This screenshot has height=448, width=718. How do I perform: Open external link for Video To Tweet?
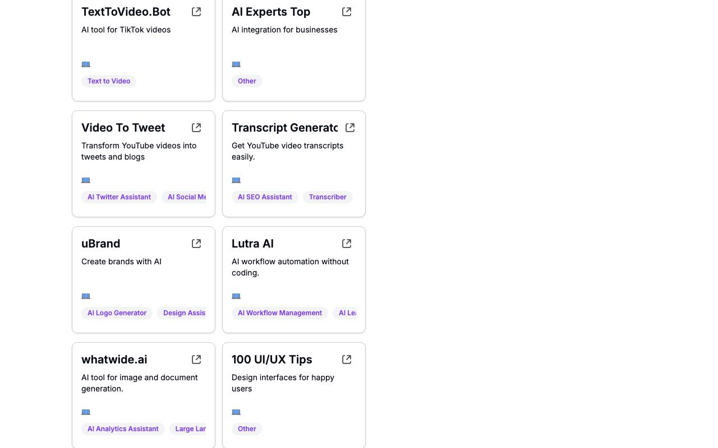196,128
